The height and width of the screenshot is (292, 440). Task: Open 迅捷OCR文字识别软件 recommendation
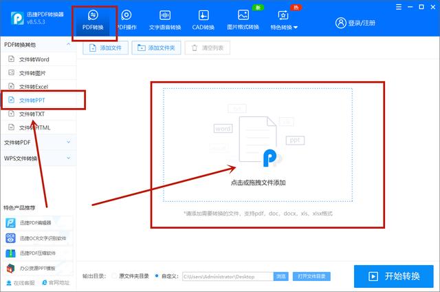[38, 238]
